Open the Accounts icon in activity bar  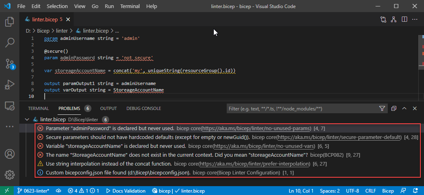click(10, 154)
